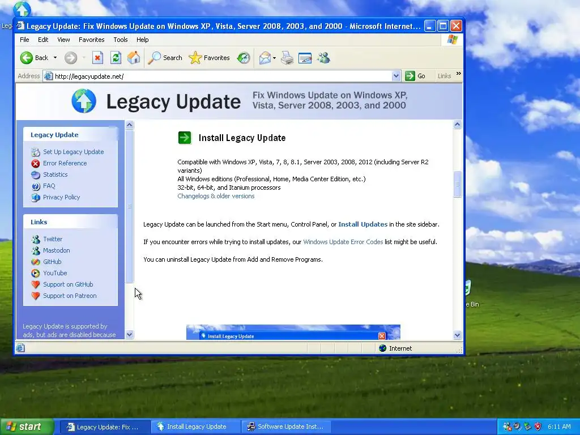Screen dimensions: 580x435
Task: Expand the Links toolbar chevron
Action: 459,74
